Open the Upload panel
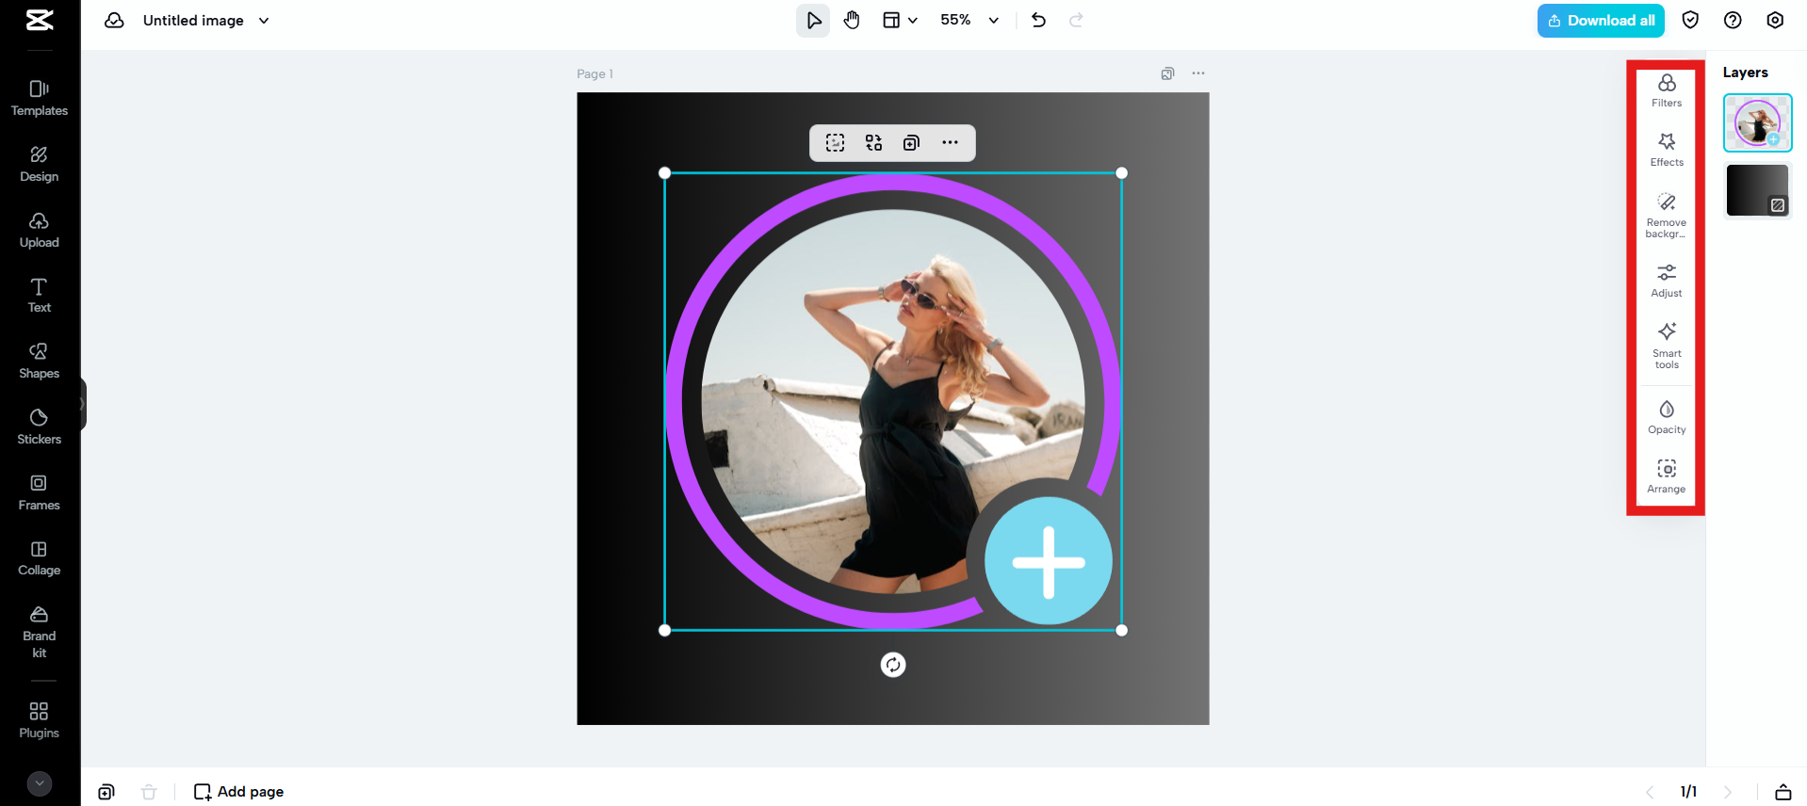The width and height of the screenshot is (1807, 806). point(40,230)
